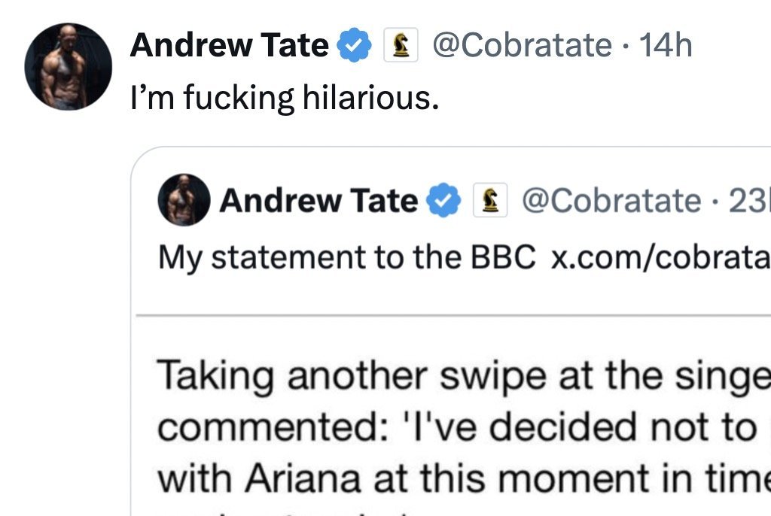Open Andrew Tate's large profile avatar
This screenshot has height=516, width=771.
click(x=68, y=66)
